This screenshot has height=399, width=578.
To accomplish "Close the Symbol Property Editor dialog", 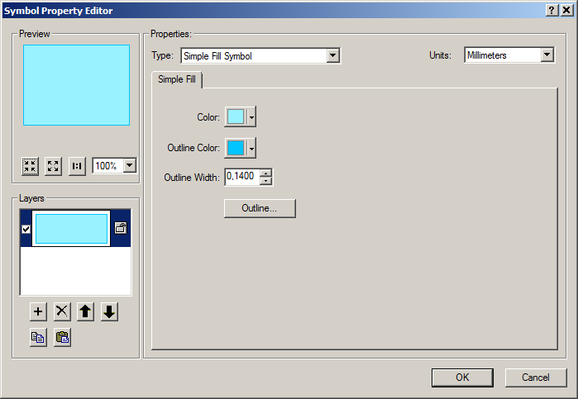I will point(566,10).
